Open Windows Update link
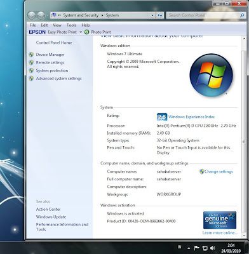The height and width of the screenshot is (254, 249). [51, 217]
